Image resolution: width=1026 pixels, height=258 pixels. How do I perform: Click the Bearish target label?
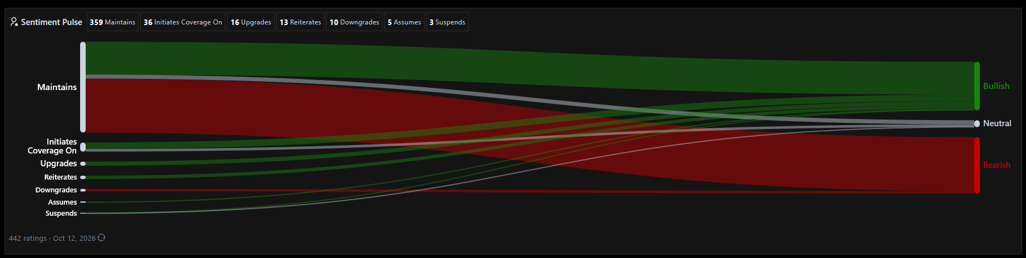997,165
